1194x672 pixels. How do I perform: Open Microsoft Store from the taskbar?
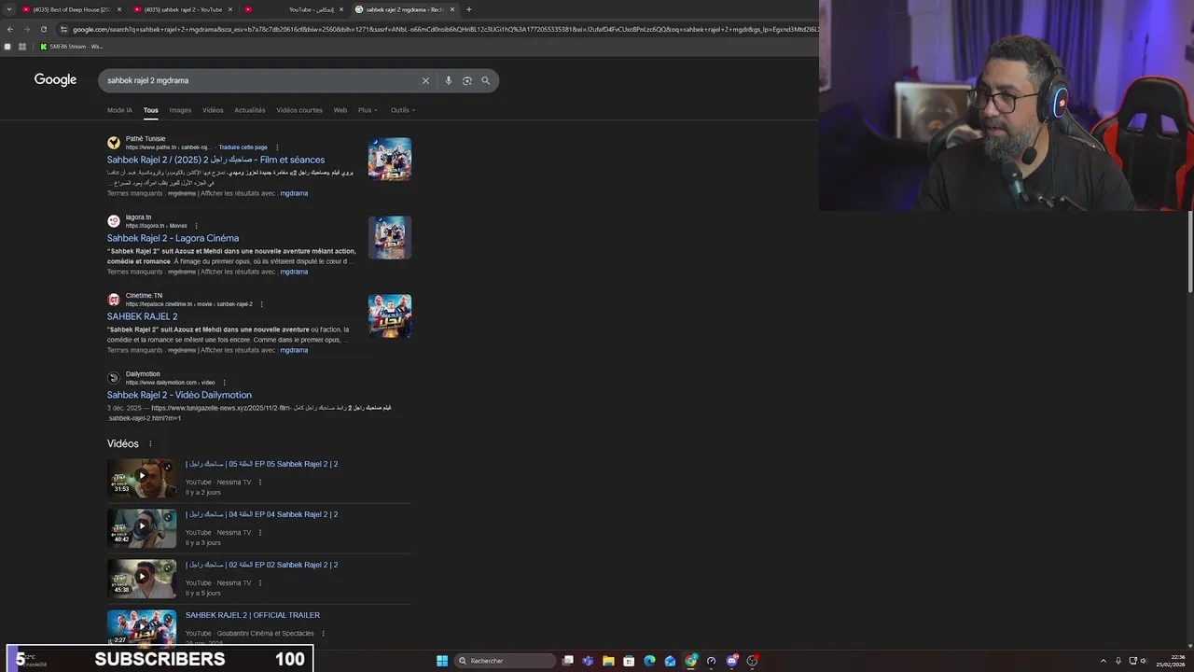[629, 661]
